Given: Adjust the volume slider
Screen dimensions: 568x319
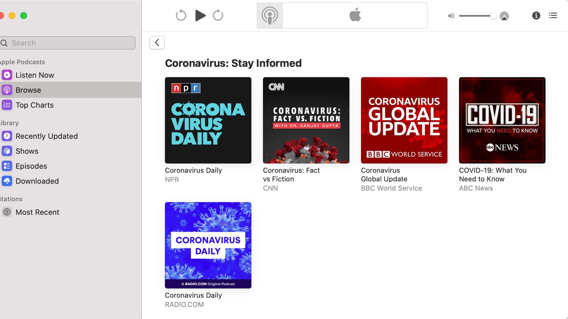Looking at the screenshot, I should (477, 16).
